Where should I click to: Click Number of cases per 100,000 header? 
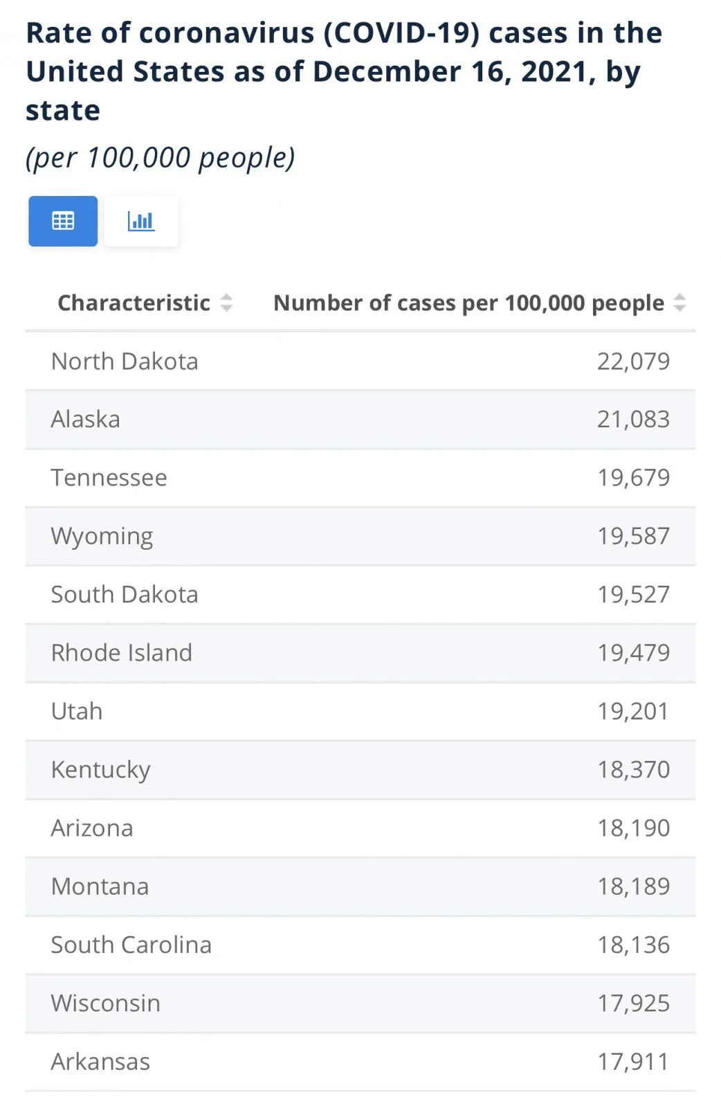(468, 303)
